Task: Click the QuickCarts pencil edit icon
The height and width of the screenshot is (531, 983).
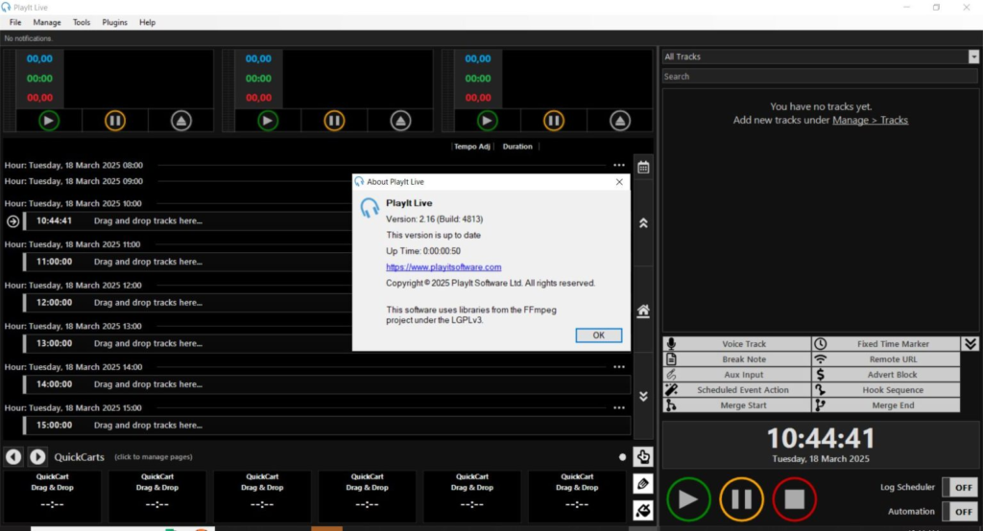Action: (643, 483)
